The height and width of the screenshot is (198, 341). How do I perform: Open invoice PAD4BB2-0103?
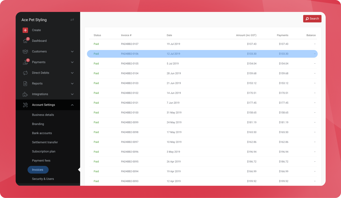point(130,83)
